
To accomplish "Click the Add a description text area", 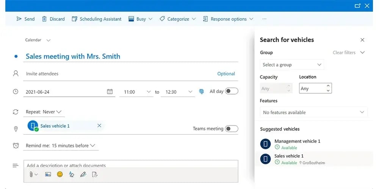I will tap(130, 165).
